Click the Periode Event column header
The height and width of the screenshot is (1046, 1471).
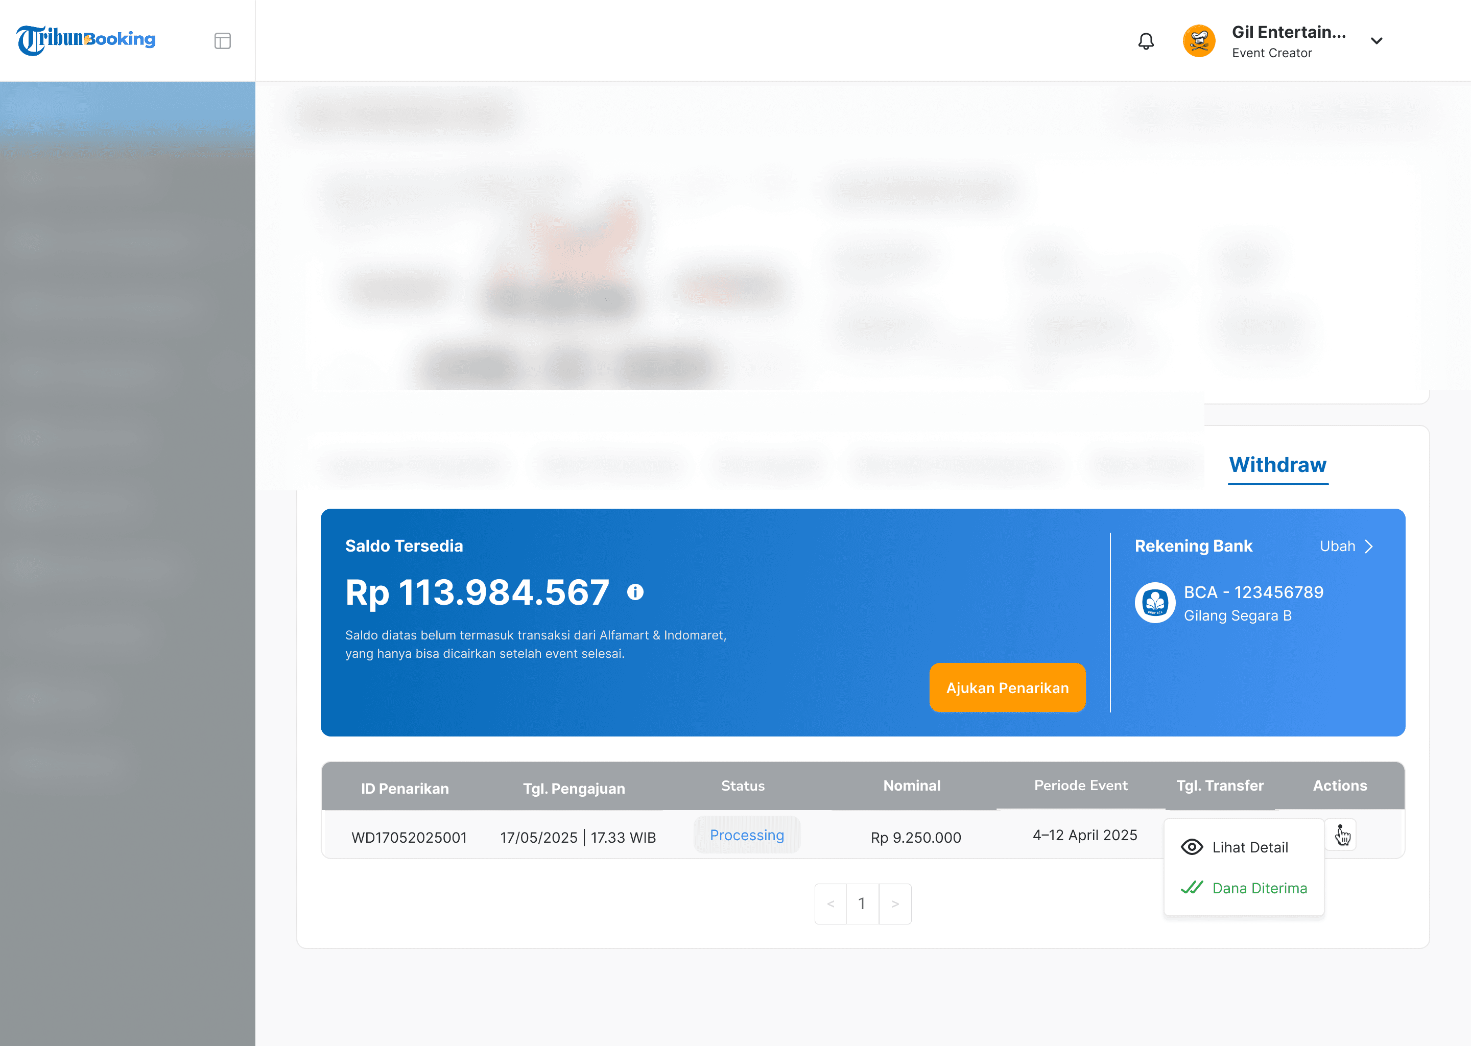point(1081,785)
